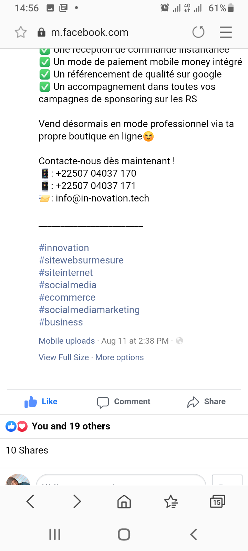Tap the padlock site security icon
248x551 pixels.
coord(41,32)
